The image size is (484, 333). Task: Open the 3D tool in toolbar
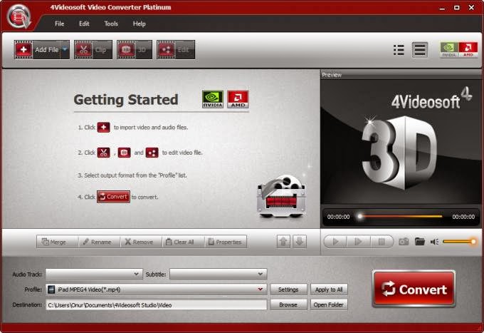[135, 49]
